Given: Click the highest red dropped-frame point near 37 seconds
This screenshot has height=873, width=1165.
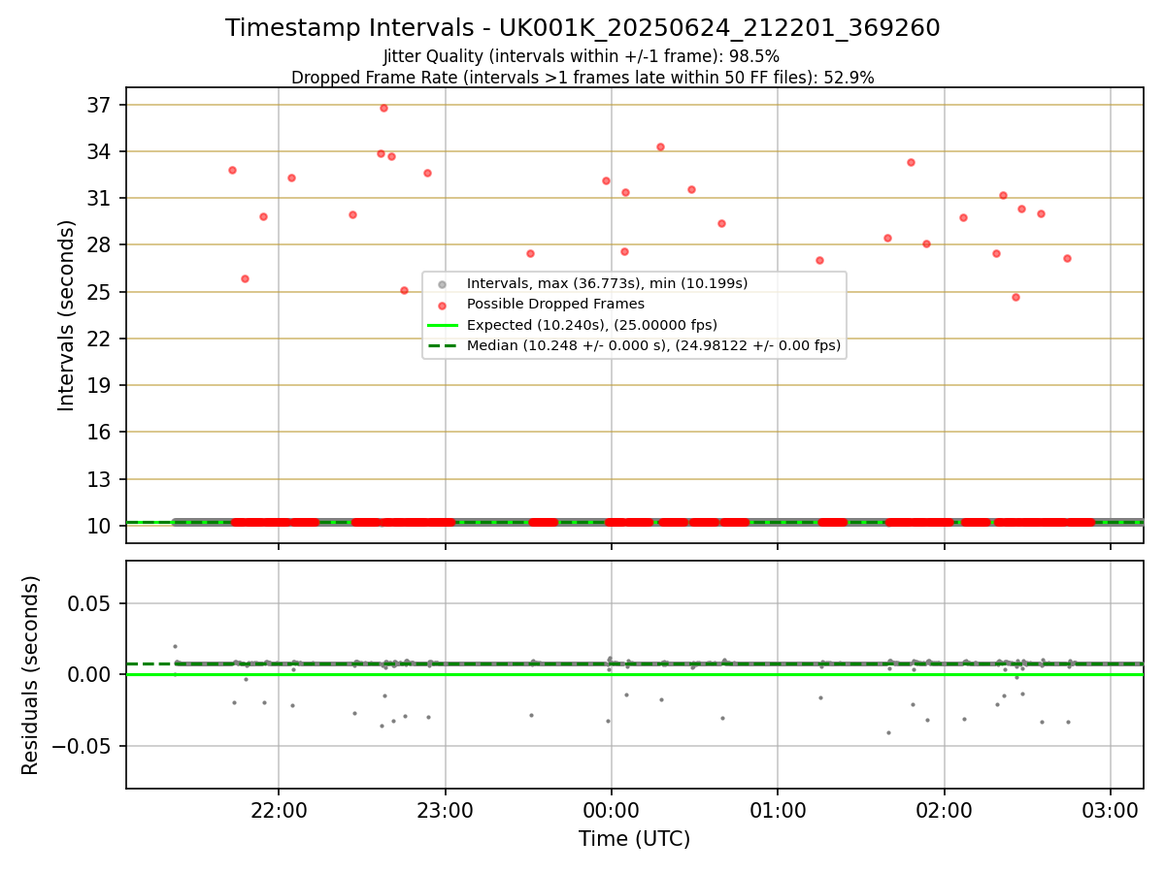Looking at the screenshot, I should click(x=383, y=108).
